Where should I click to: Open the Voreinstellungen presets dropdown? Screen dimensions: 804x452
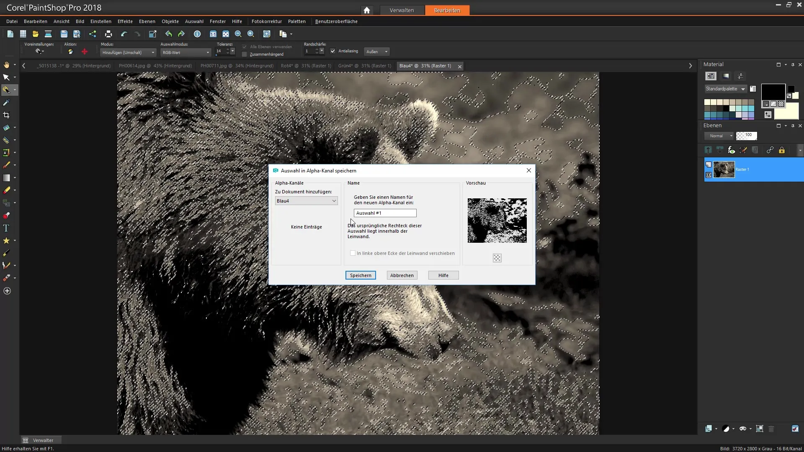[40, 51]
